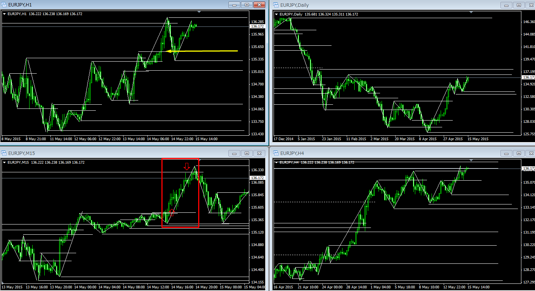Click the chart shift marker on Daily chart
This screenshot has height=291, width=535.
(471, 12)
